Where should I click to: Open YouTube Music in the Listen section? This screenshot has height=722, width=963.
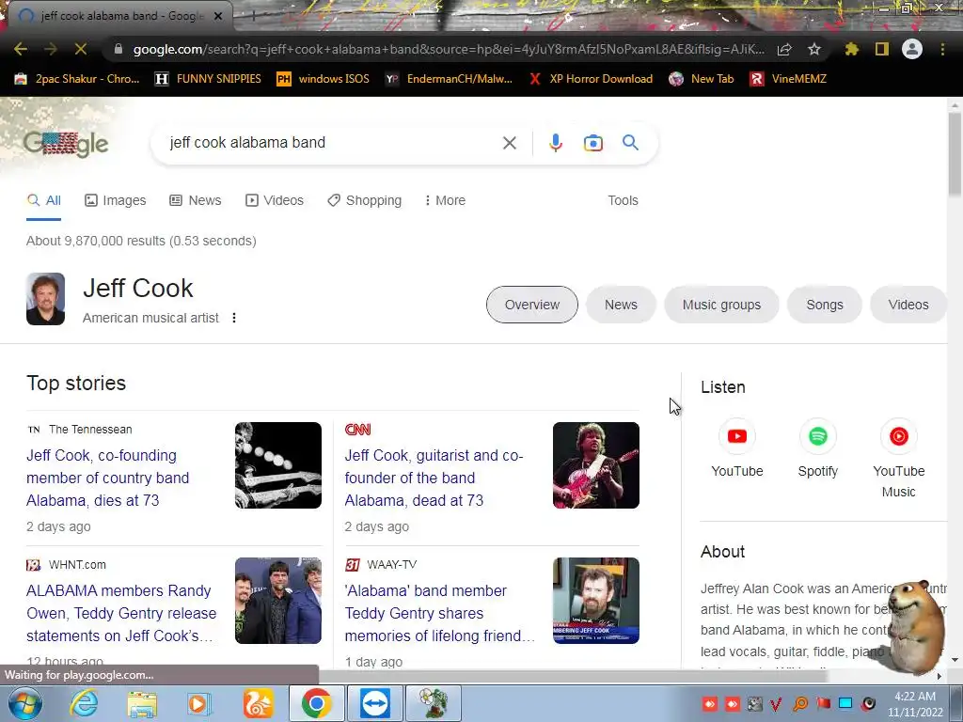click(x=898, y=459)
